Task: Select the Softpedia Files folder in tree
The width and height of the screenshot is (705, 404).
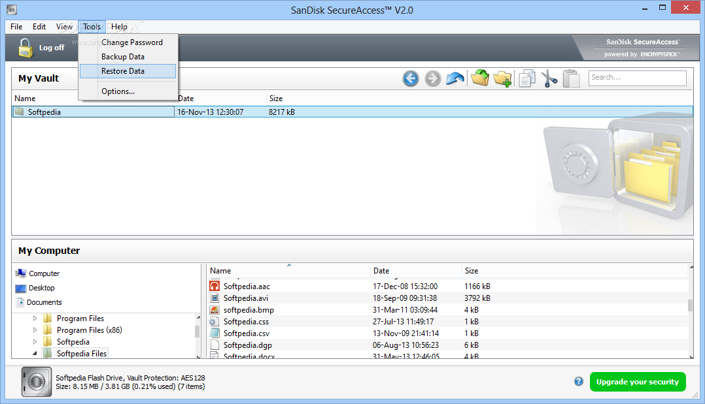Action: (x=81, y=354)
